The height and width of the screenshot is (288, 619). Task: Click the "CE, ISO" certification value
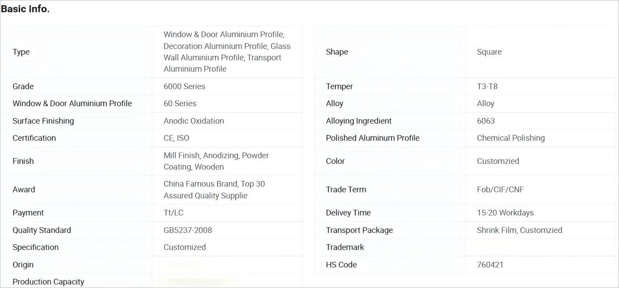click(177, 138)
